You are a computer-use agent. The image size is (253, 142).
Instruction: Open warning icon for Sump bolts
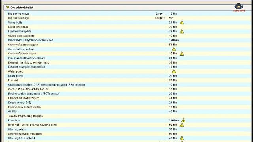[x=182, y=22]
